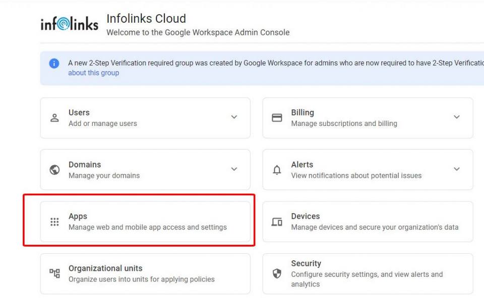The image size is (484, 300).
Task: Click the Apps grid icon
Action: pos(54,222)
